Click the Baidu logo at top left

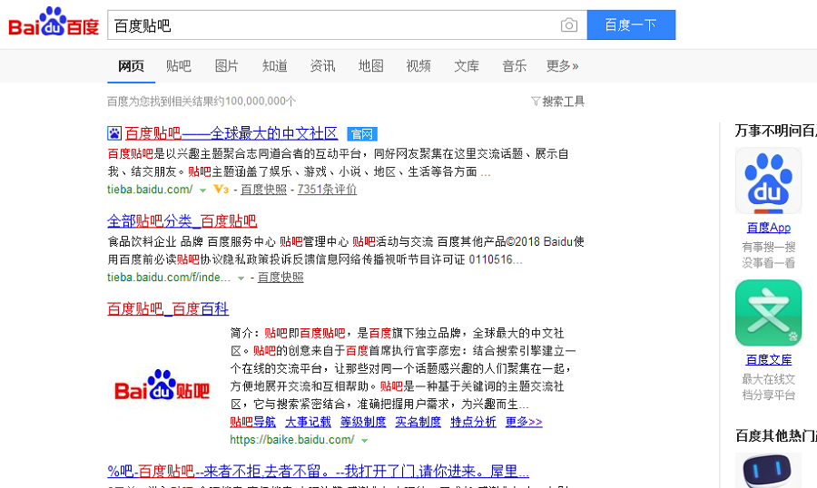pos(54,23)
